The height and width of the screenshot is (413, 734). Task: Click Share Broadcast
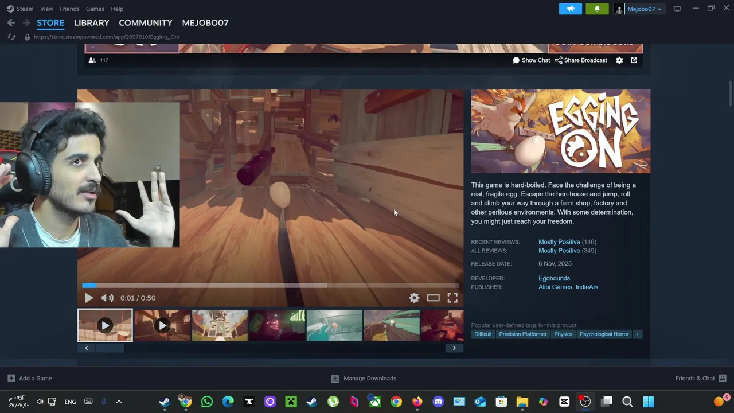(580, 60)
